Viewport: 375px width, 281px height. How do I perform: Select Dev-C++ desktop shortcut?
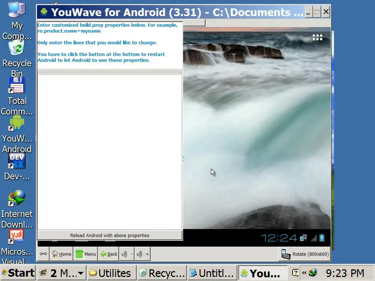coord(17,167)
